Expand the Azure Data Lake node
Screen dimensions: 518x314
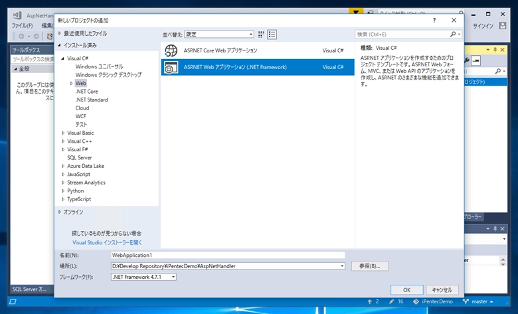tap(63, 166)
